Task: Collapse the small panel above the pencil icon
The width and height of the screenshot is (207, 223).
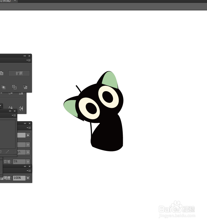Action: pos(10,111)
